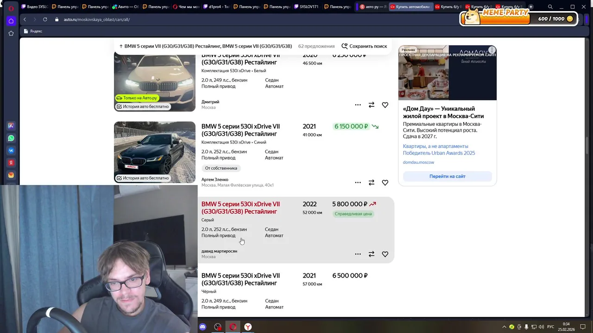The width and height of the screenshot is (593, 333).
Task: Open the Windows notification center
Action: (x=583, y=327)
